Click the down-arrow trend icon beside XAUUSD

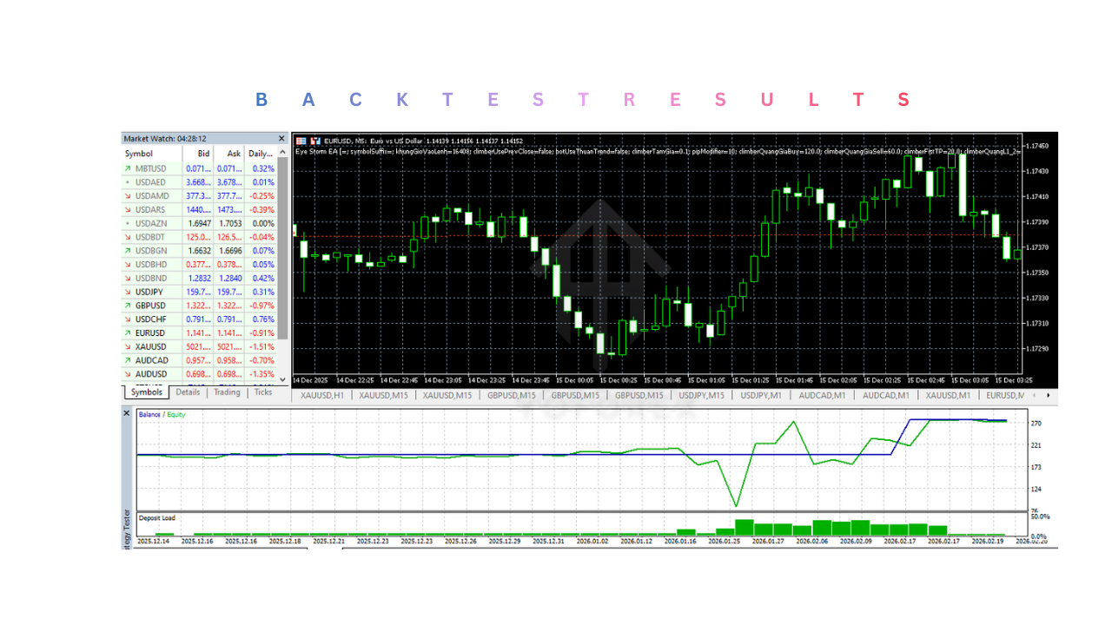128,346
